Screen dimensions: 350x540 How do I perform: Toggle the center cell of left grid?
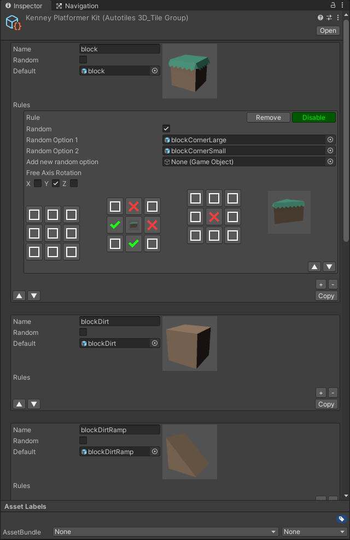(52, 233)
